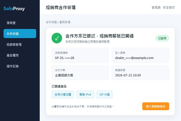Click the green checkmark success icon
181x121 pixels.
57,38
